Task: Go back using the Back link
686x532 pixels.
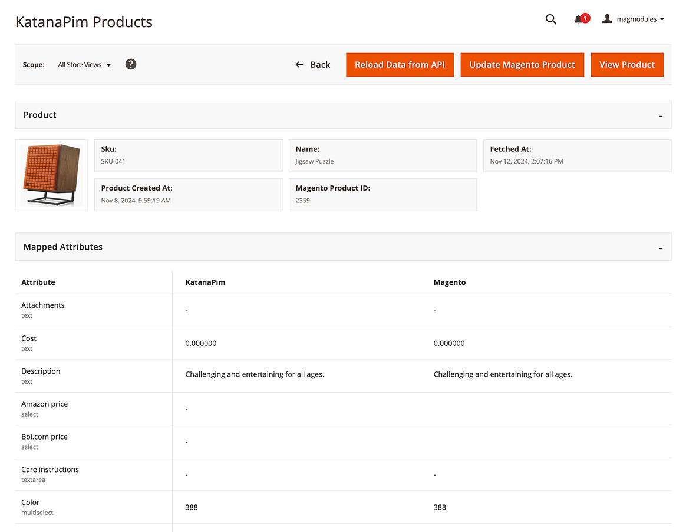Action: pos(313,65)
